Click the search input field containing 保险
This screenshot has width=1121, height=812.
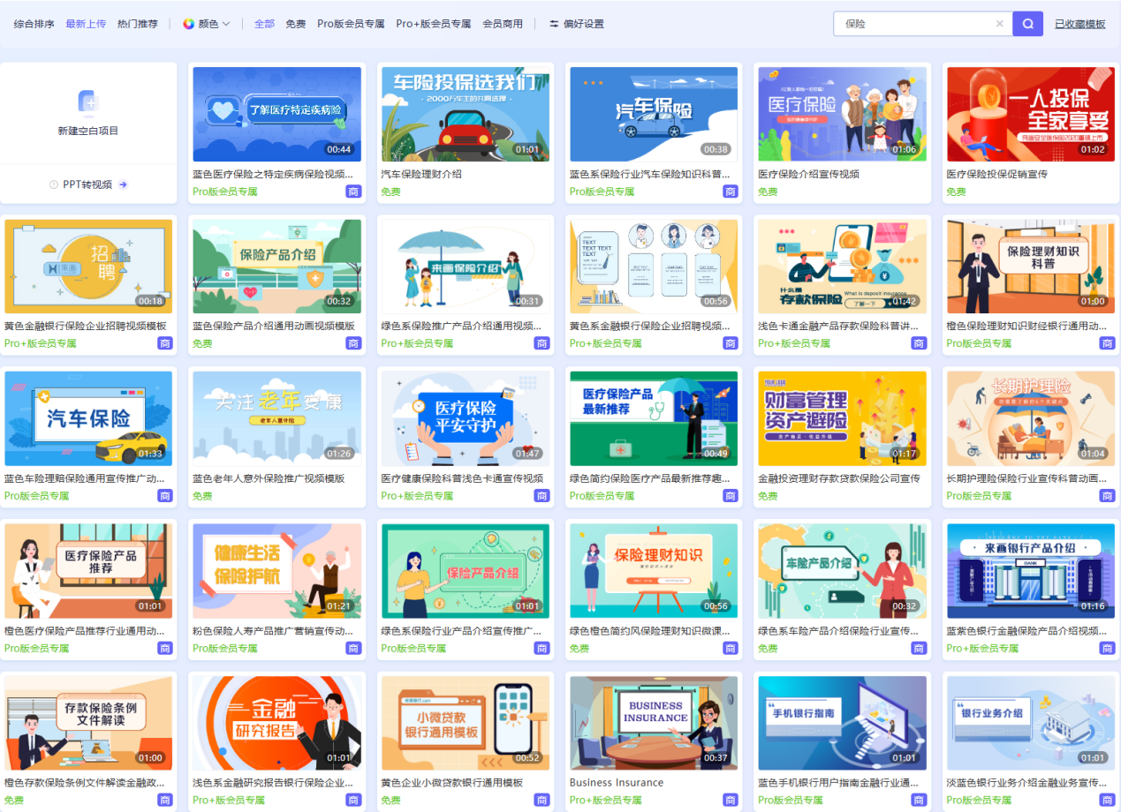[x=914, y=24]
